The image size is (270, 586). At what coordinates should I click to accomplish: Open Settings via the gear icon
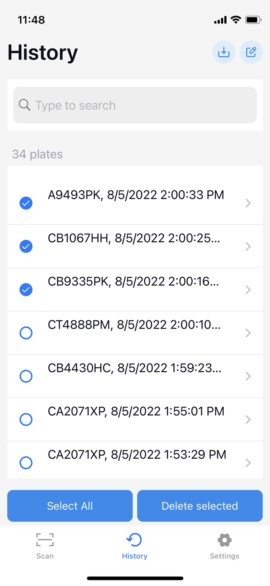pyautogui.click(x=224, y=539)
